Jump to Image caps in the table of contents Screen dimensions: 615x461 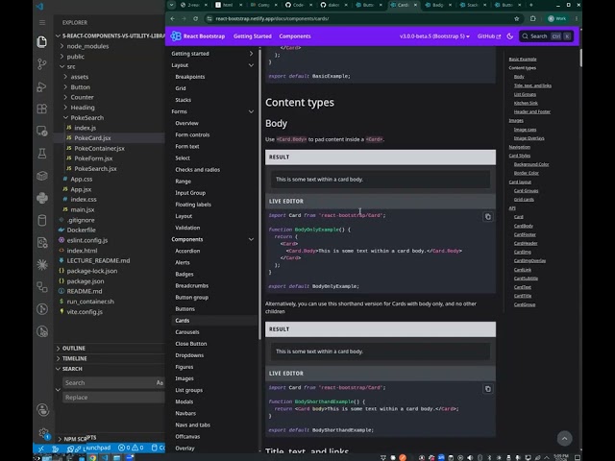pos(525,130)
